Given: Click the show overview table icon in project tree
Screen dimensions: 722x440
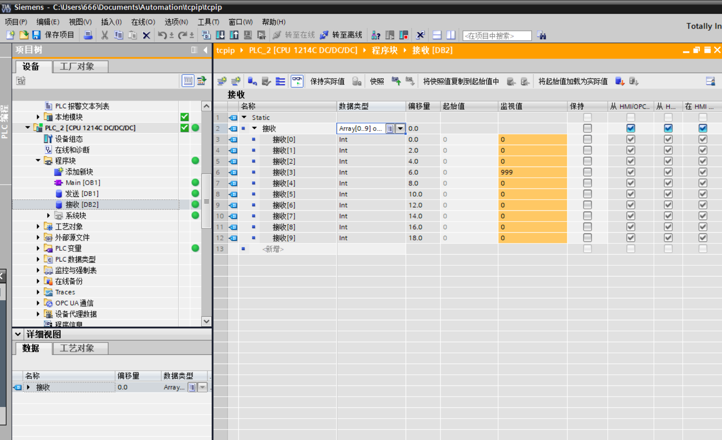Looking at the screenshot, I should pyautogui.click(x=188, y=81).
